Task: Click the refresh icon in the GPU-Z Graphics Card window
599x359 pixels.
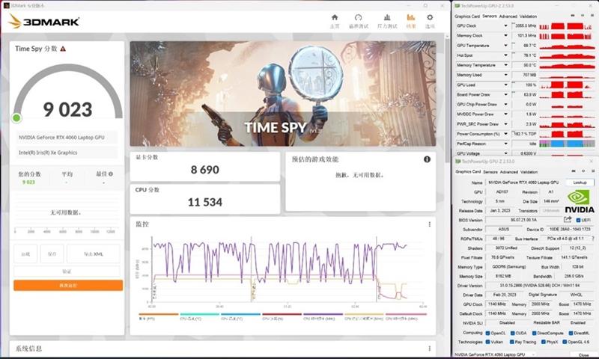Action: coord(583,171)
